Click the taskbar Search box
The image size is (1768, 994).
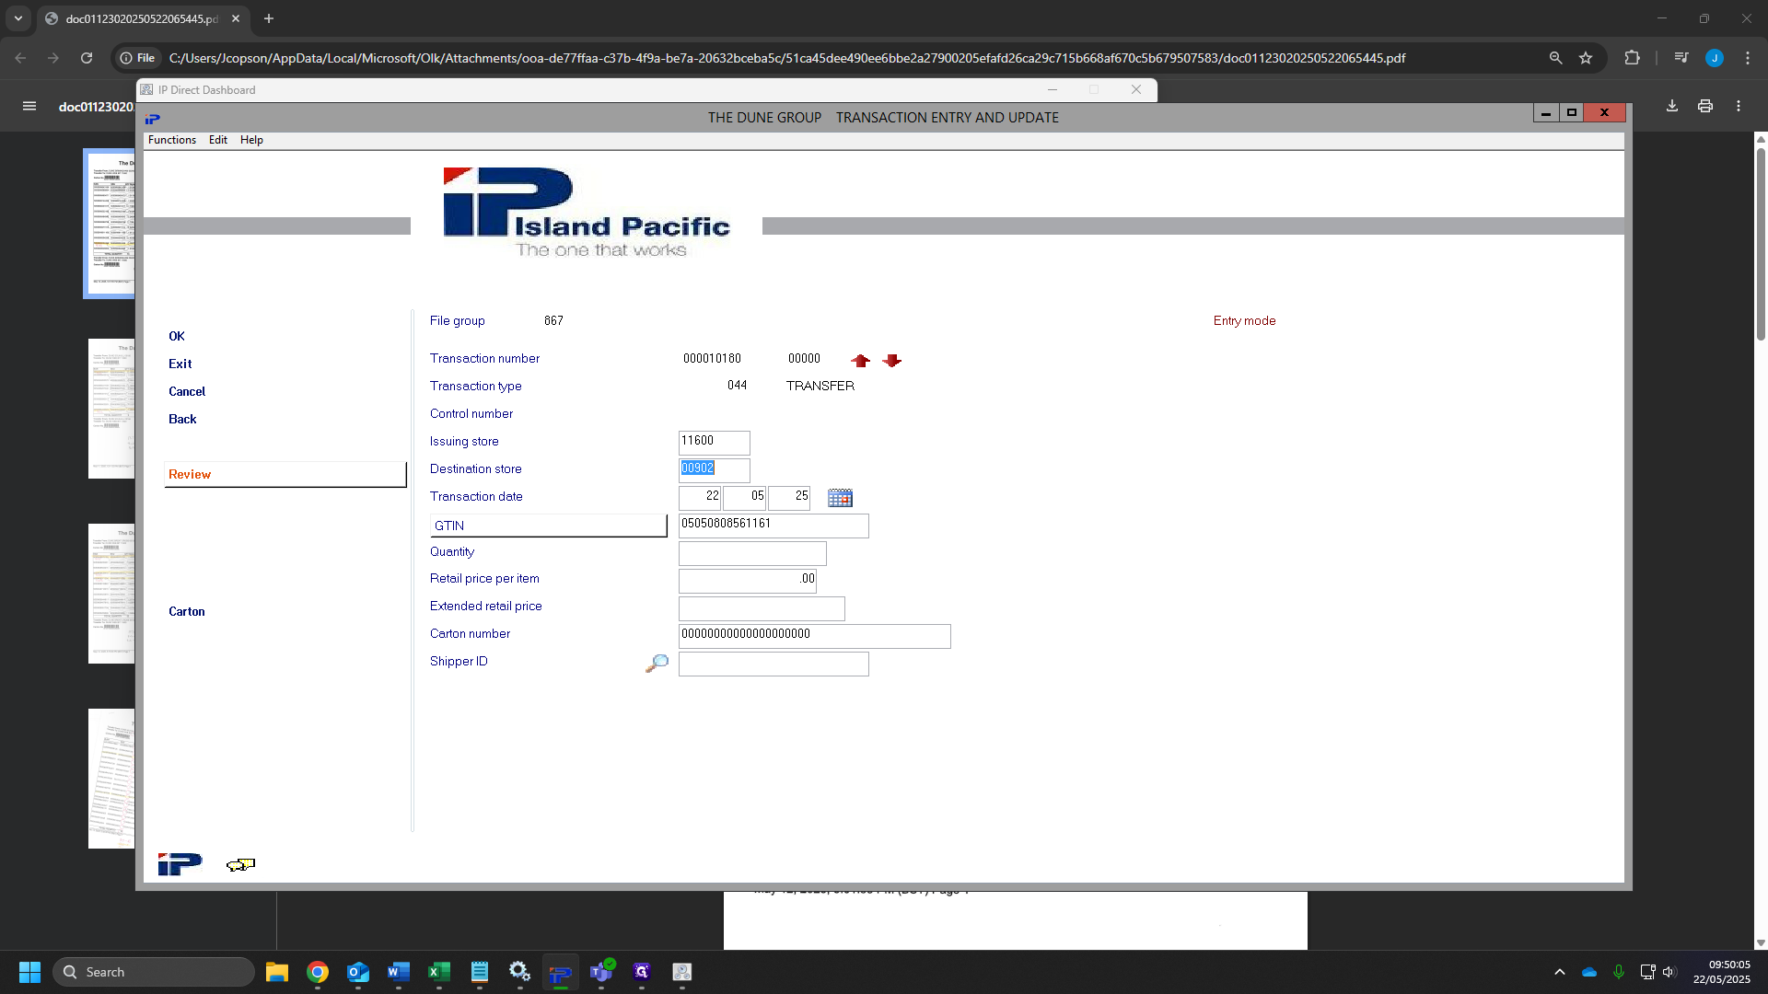(x=154, y=972)
